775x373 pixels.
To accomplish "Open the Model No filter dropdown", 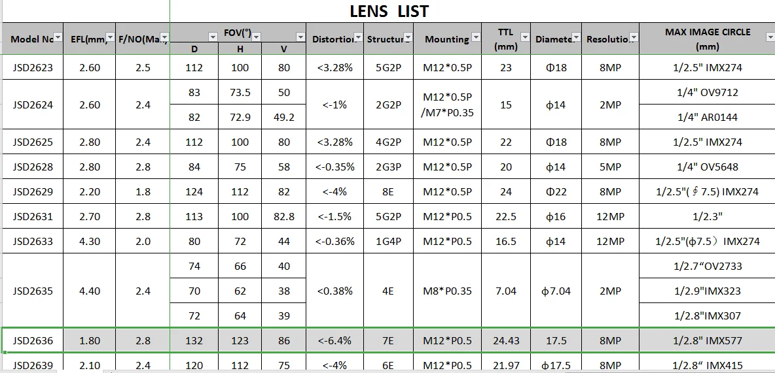I will [58, 38].
